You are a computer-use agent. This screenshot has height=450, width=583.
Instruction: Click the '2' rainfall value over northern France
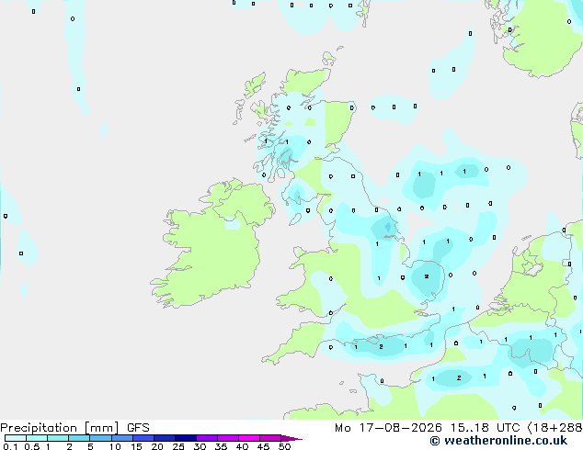(x=459, y=378)
